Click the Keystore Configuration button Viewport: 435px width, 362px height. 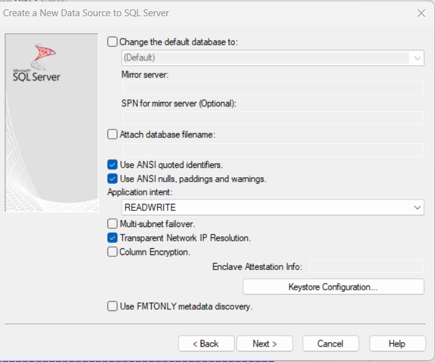pyautogui.click(x=333, y=287)
